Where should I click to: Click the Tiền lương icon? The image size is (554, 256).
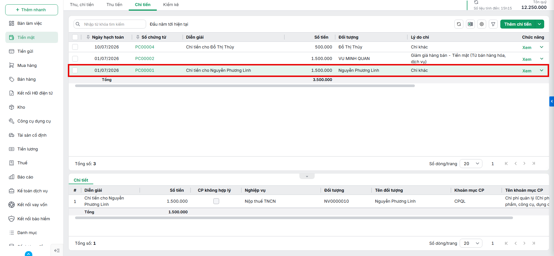(x=12, y=149)
